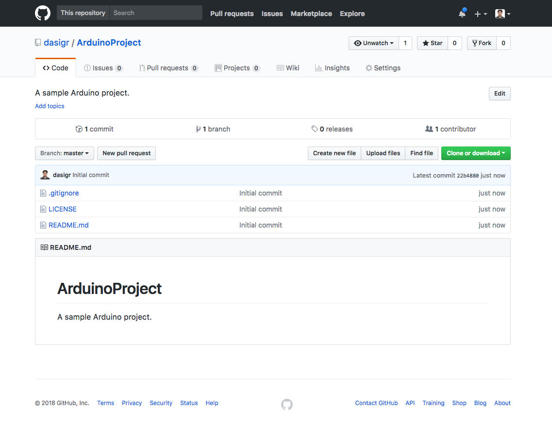Screen dimensions: 552x424
Task: Click the LICENSE file icon
Action: click(x=43, y=209)
